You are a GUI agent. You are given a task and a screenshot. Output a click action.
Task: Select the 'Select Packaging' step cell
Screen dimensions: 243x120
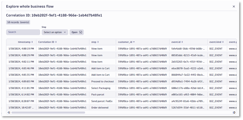(101, 88)
